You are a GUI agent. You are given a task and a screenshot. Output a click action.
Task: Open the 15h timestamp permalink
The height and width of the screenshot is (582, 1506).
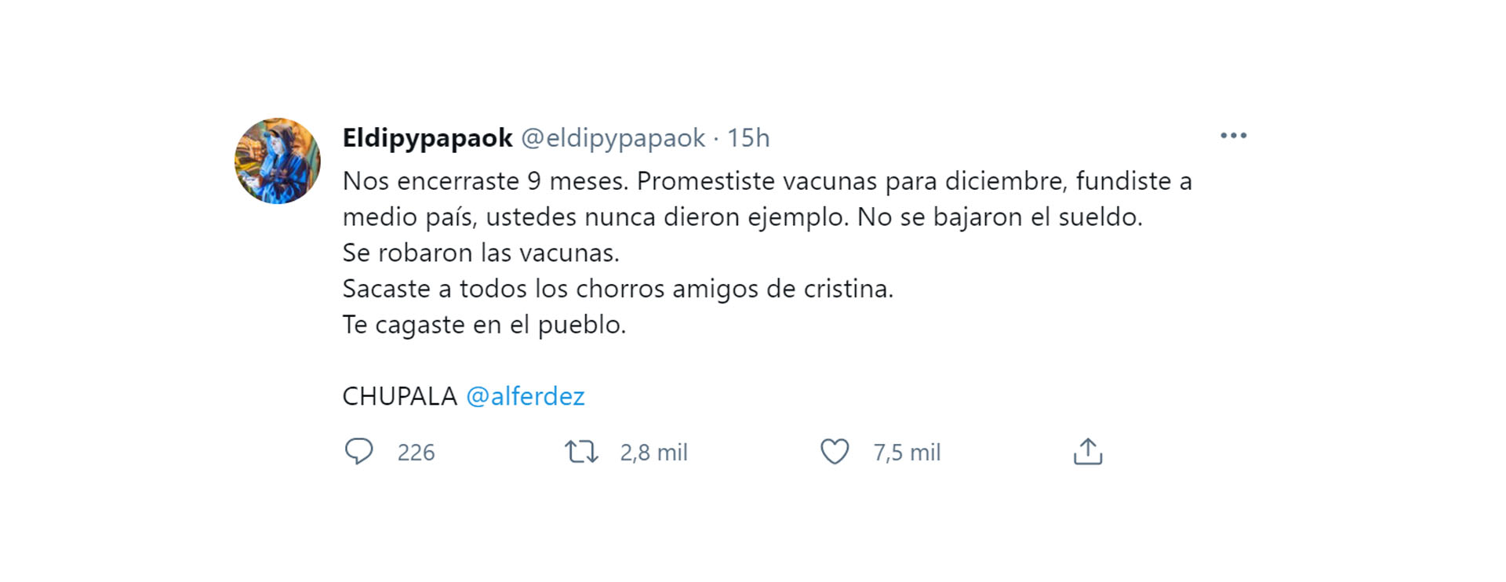[748, 138]
